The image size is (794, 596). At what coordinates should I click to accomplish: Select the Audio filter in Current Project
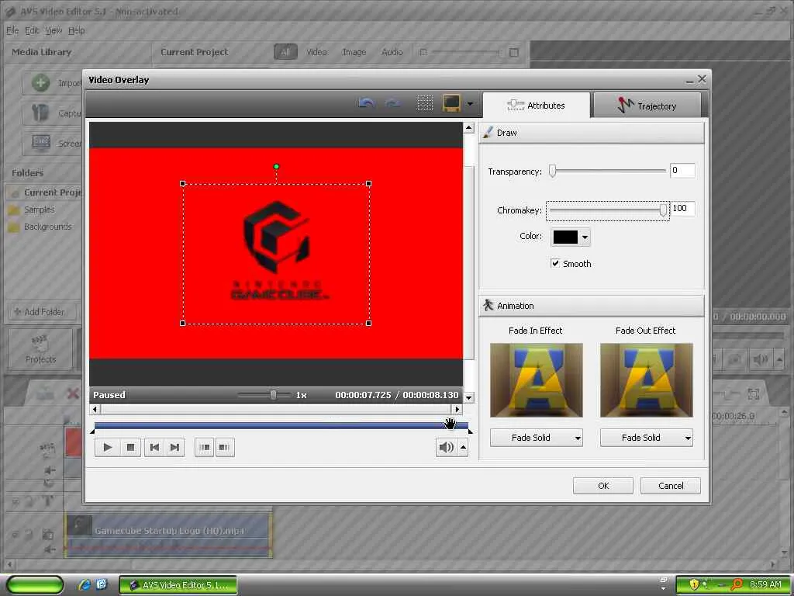tap(392, 52)
